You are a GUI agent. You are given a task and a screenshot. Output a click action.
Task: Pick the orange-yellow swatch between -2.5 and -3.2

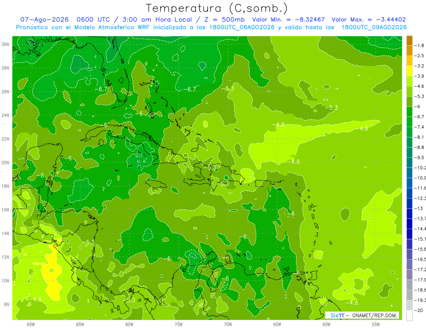pos(409,61)
